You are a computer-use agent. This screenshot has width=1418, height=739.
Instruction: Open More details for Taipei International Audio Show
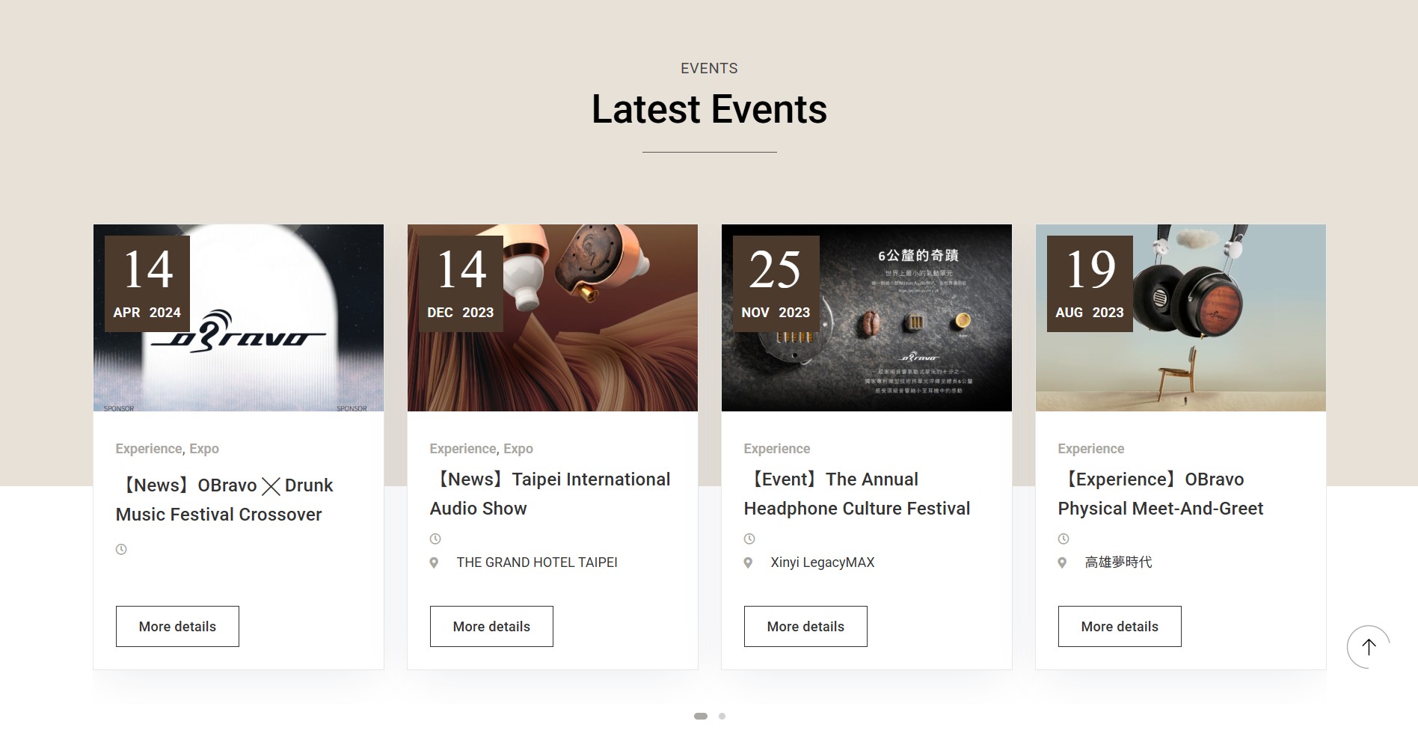[491, 626]
